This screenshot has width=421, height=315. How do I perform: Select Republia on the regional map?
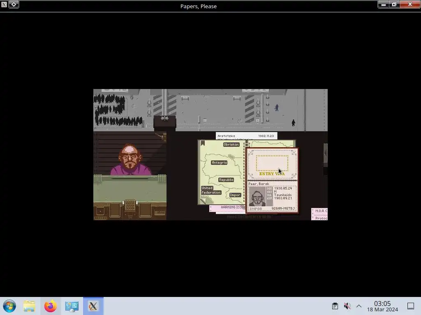(226, 180)
